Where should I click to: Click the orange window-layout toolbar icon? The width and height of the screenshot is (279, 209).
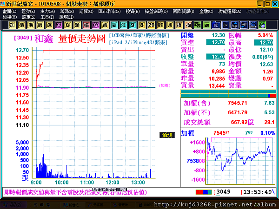click(x=188, y=25)
